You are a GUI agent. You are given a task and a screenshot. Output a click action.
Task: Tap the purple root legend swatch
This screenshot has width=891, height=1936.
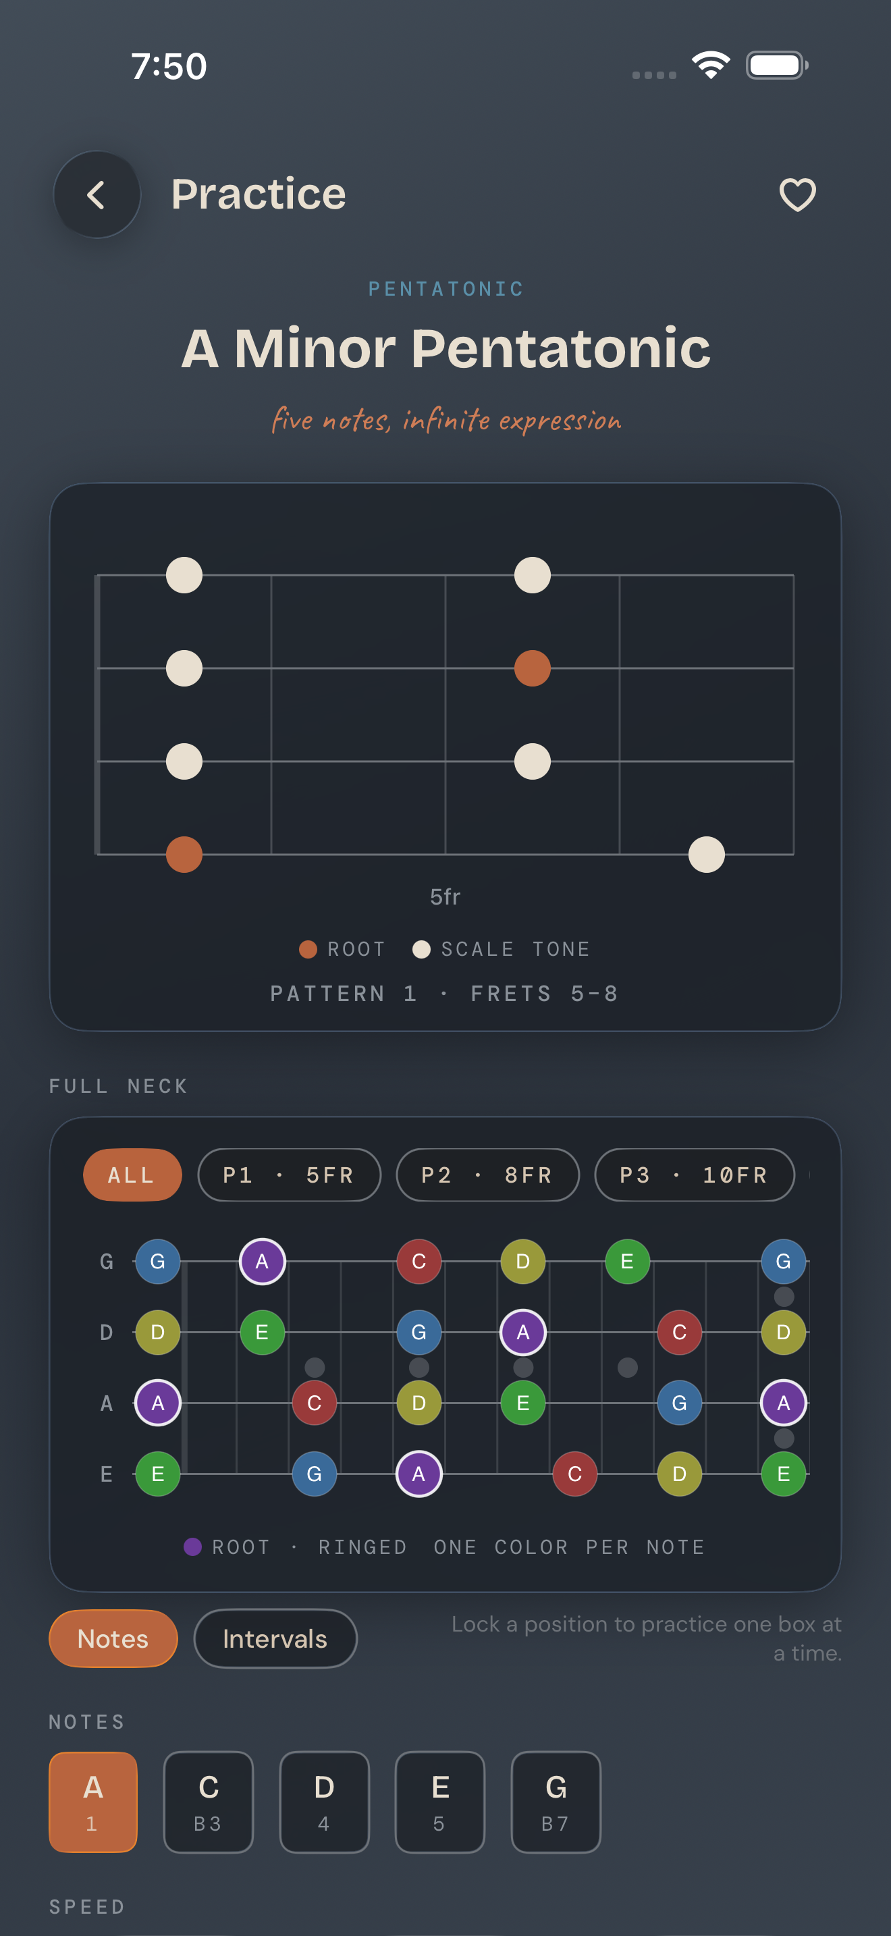coord(192,1546)
